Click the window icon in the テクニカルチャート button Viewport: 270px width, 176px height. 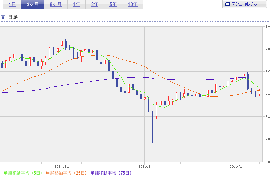click(227, 4)
